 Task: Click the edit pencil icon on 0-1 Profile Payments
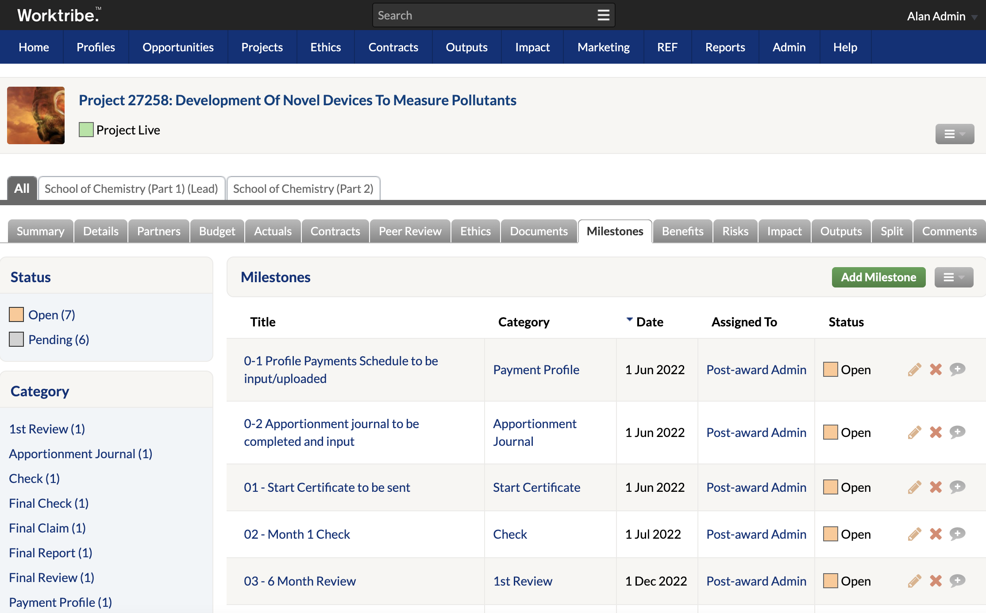(x=914, y=369)
